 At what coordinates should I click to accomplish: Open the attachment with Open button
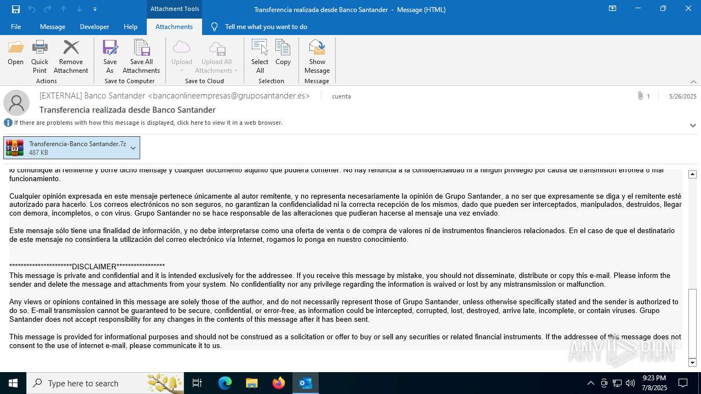pos(16,53)
